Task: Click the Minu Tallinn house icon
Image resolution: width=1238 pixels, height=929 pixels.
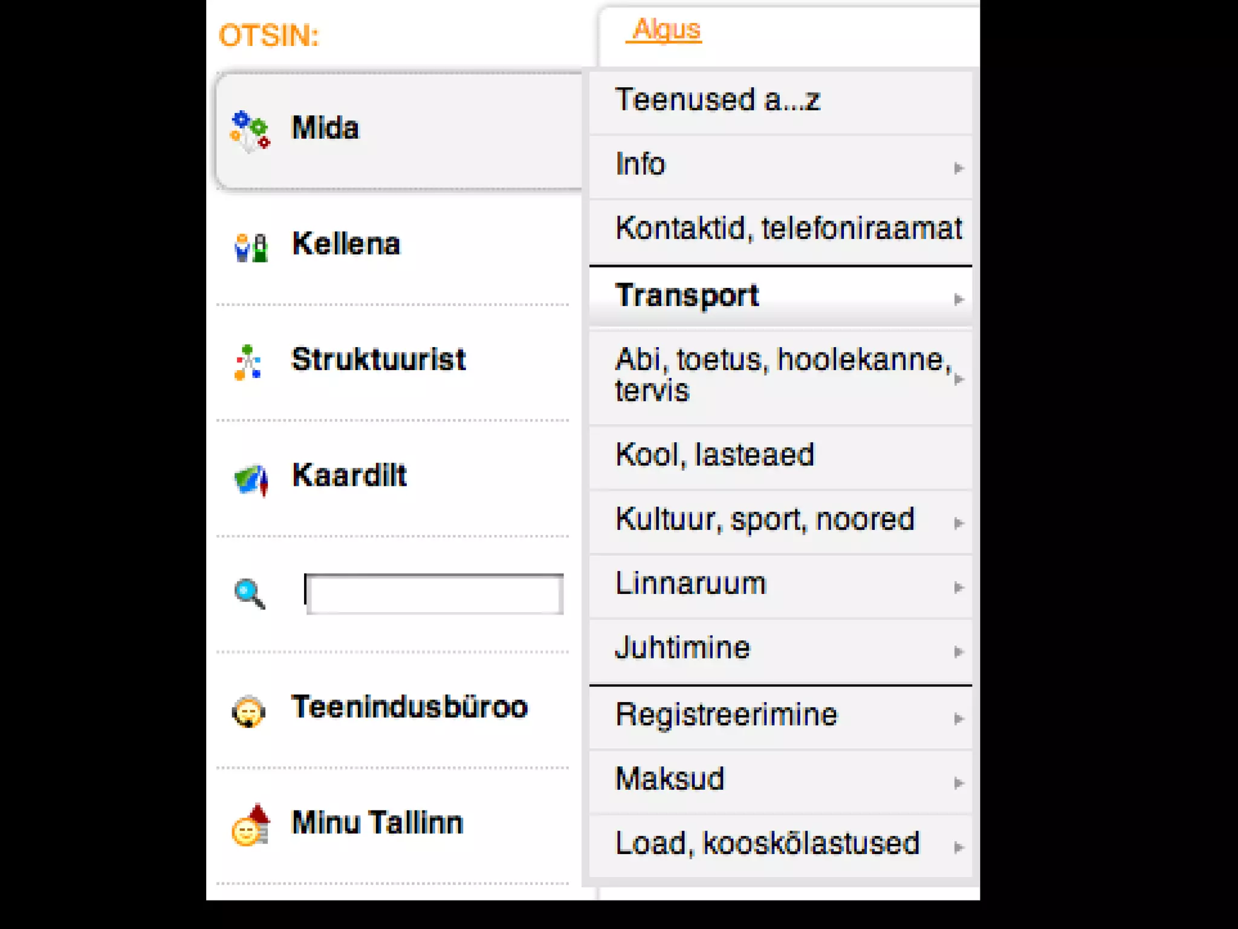Action: tap(251, 825)
